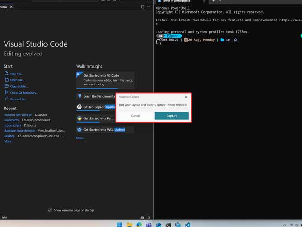The image size is (302, 227).
Task: Click the star icon on Get Started card
Action: (x=78, y=74)
